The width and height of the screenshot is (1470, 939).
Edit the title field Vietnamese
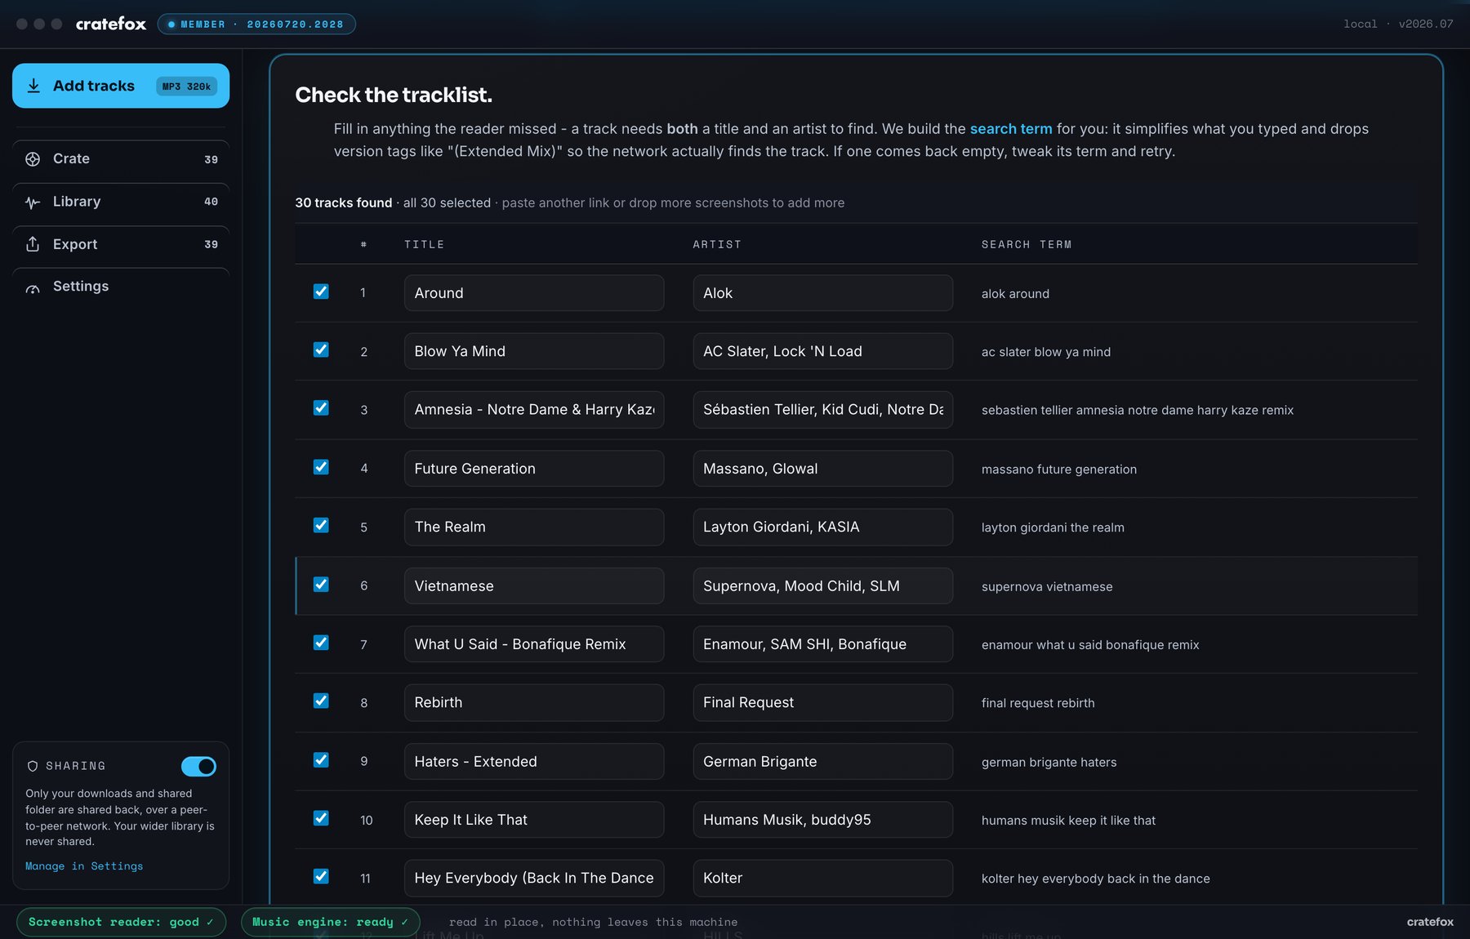[534, 586]
